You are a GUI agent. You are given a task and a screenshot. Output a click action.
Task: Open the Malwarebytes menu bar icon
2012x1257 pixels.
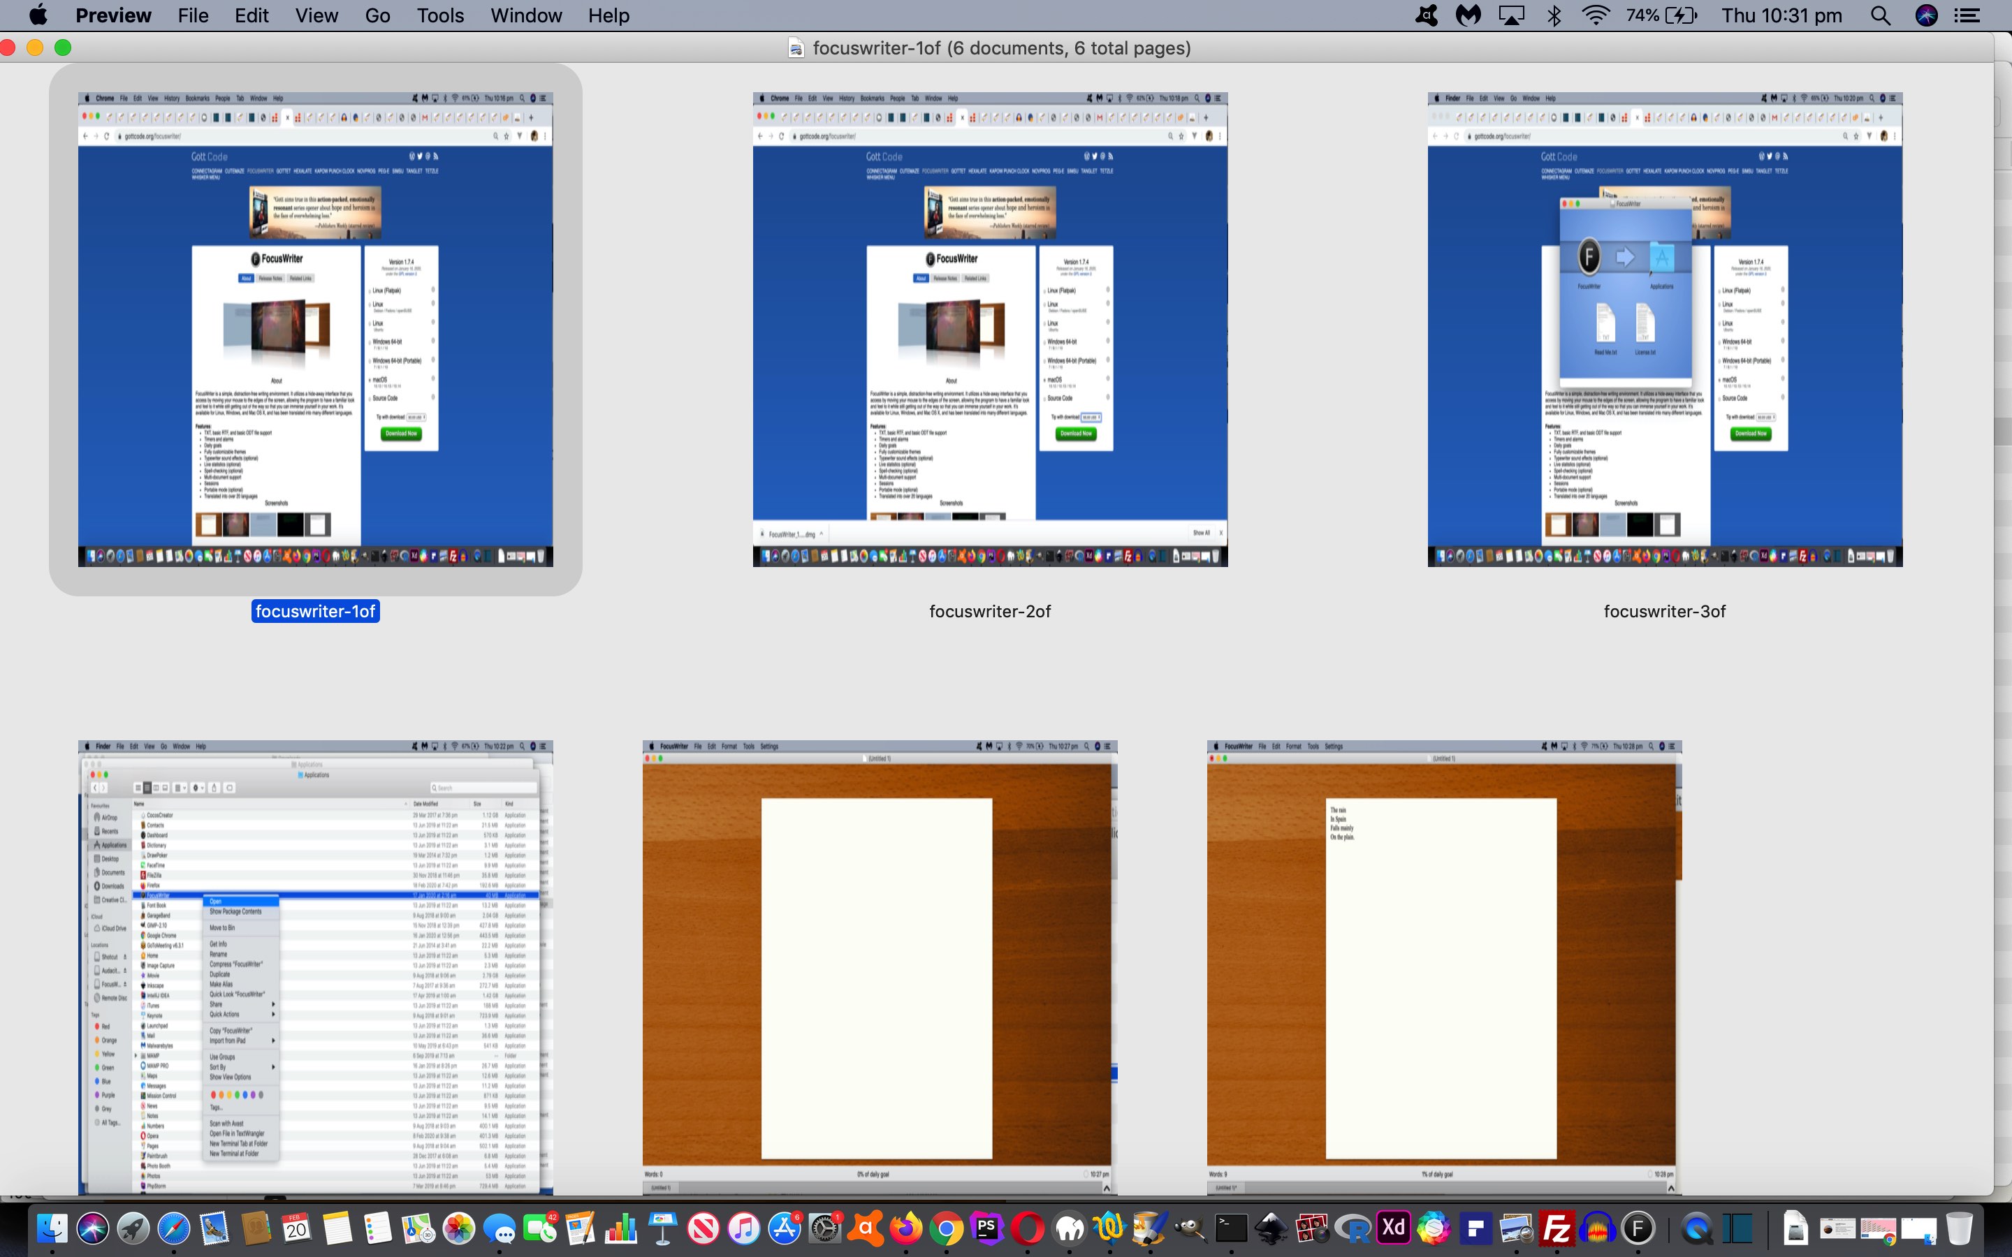[x=1468, y=15]
